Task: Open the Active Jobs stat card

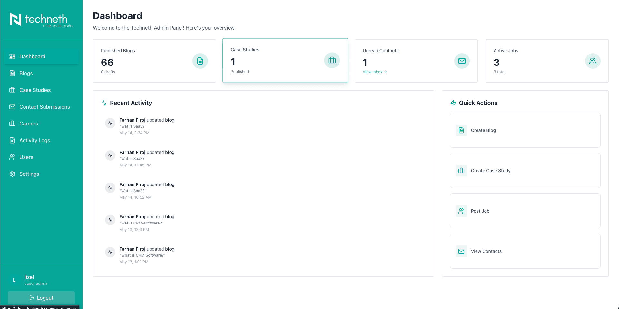Action: point(547,61)
